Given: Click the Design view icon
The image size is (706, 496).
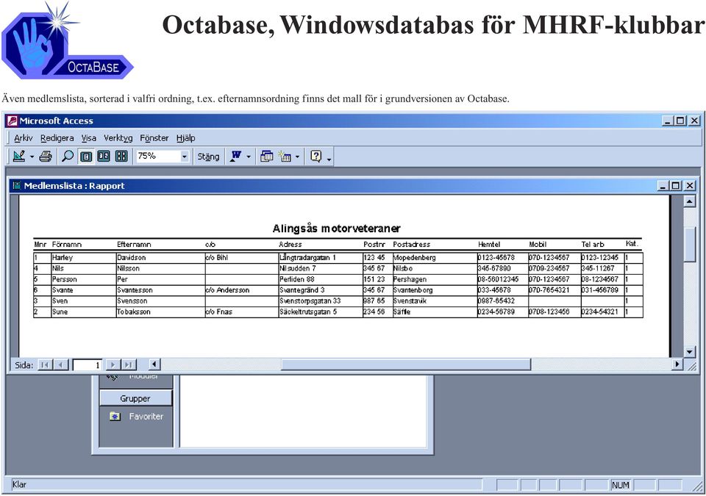Looking at the screenshot, I should [19, 157].
